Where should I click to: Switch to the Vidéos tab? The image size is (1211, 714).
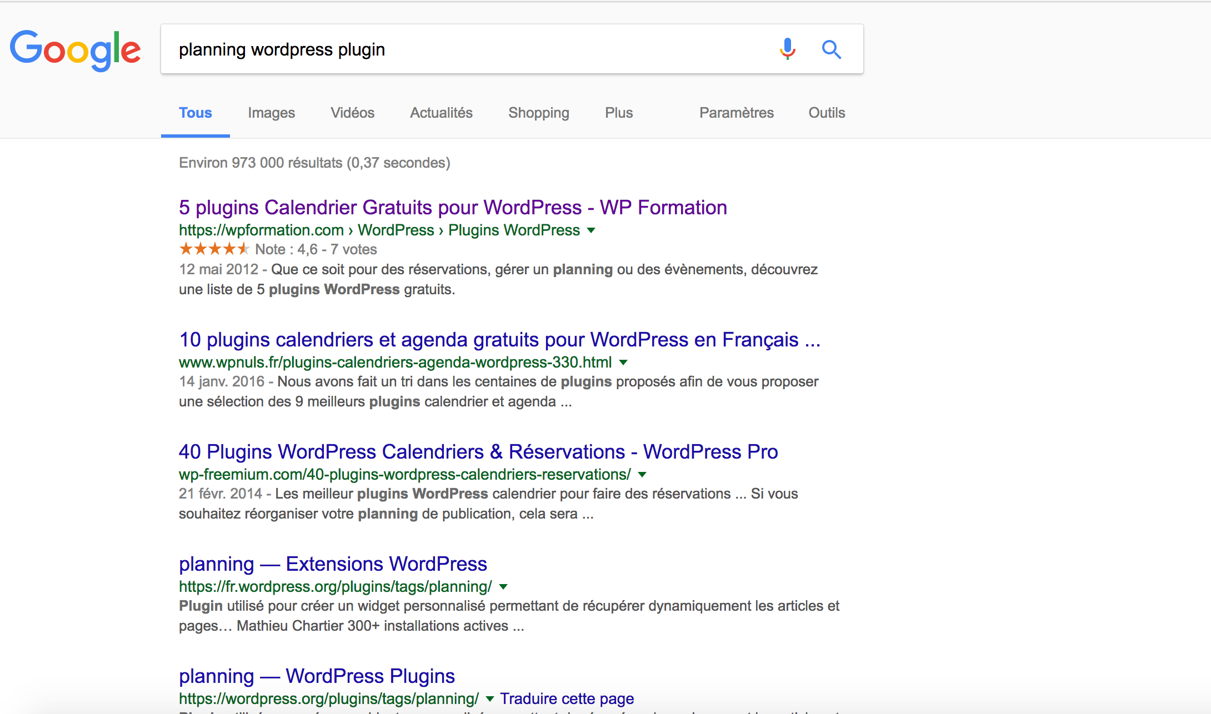pyautogui.click(x=352, y=113)
